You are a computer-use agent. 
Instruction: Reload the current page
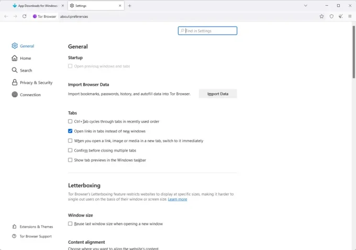(x=24, y=16)
